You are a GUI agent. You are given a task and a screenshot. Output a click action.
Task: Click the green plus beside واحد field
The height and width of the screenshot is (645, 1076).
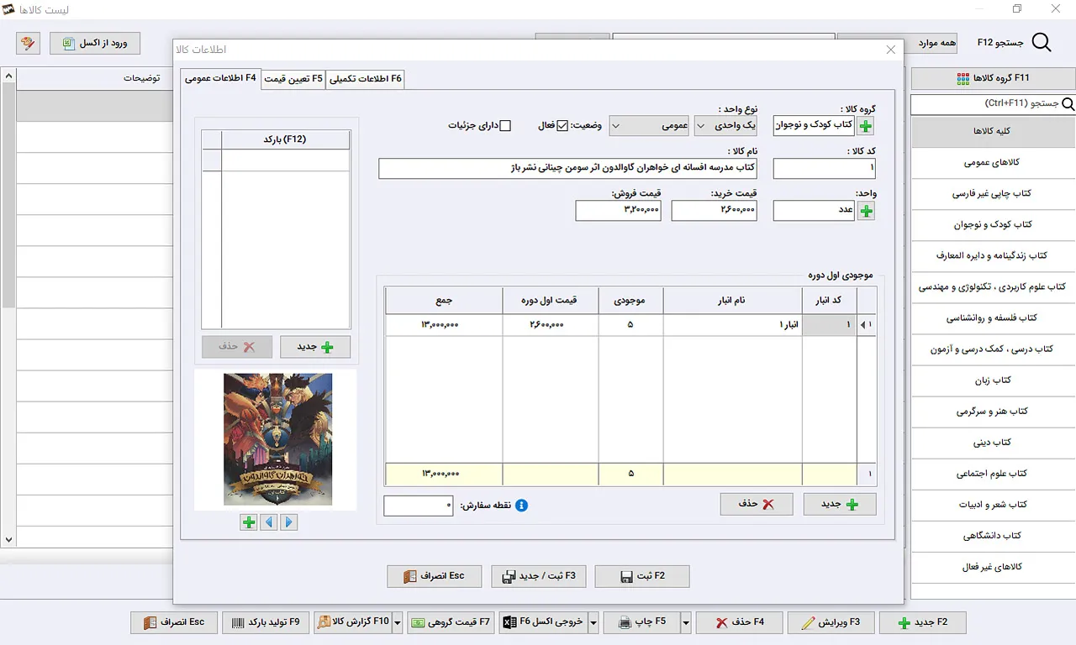(866, 211)
